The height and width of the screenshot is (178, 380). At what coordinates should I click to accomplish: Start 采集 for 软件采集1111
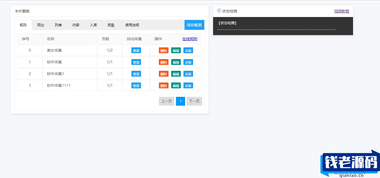tap(188, 86)
